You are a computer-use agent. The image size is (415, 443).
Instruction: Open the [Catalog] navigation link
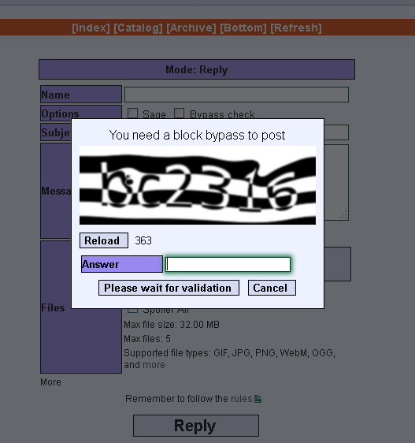138,28
